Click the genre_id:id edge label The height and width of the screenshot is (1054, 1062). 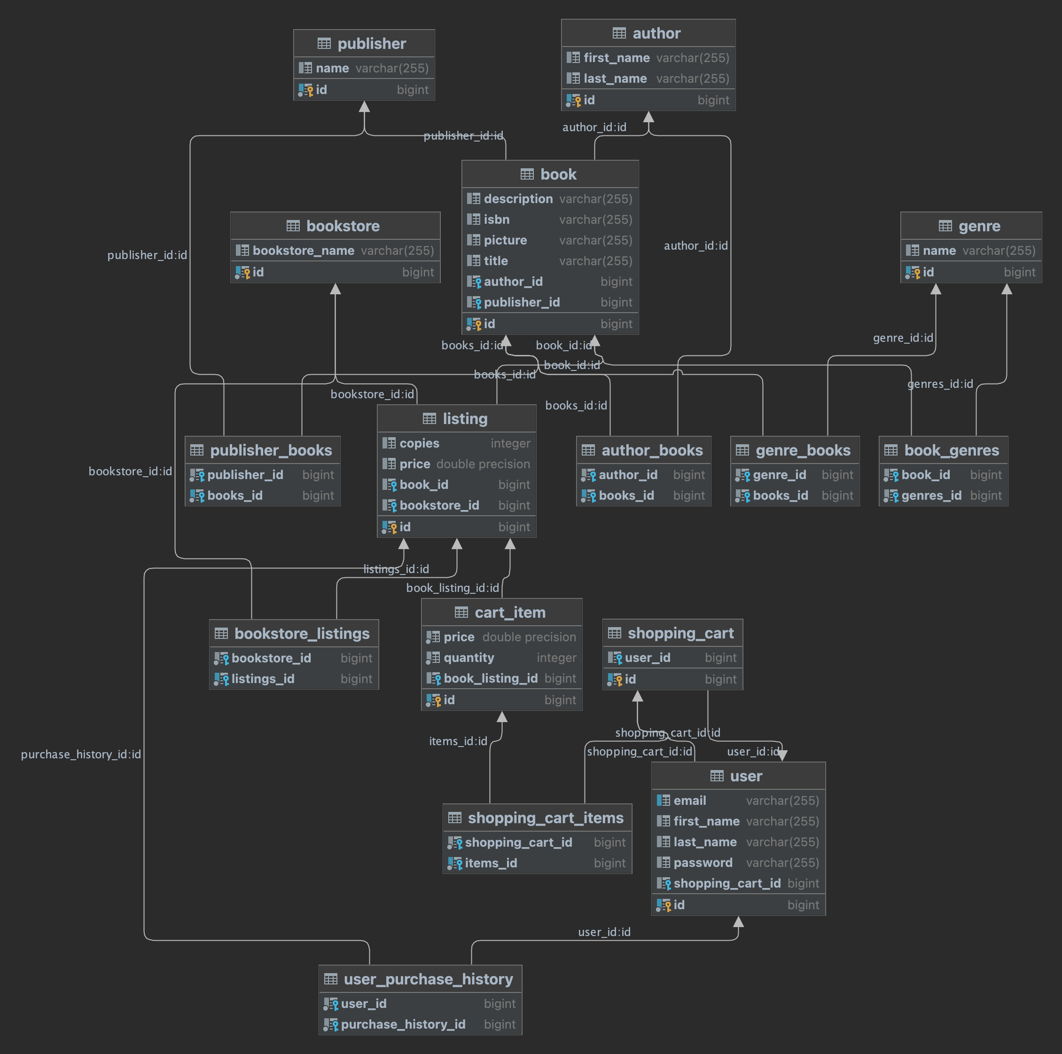coord(903,338)
